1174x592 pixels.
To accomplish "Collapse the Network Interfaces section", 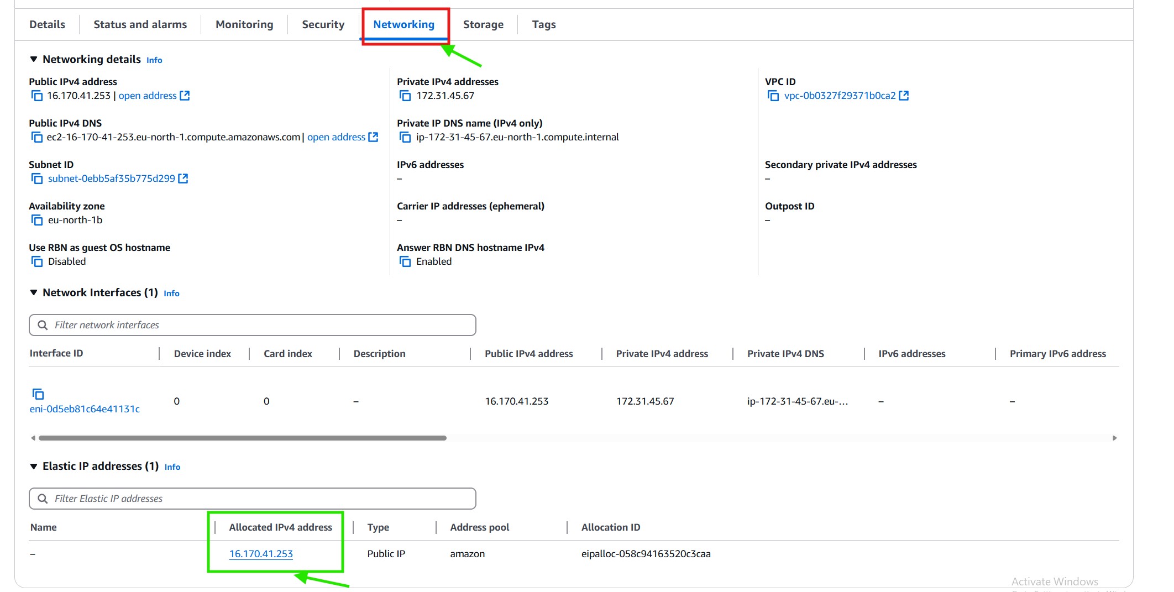I will tap(34, 292).
